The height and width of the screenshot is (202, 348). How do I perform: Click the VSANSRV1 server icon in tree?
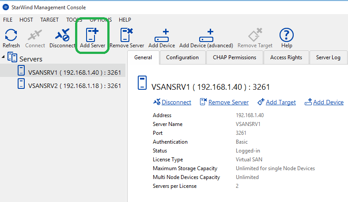tap(21, 71)
